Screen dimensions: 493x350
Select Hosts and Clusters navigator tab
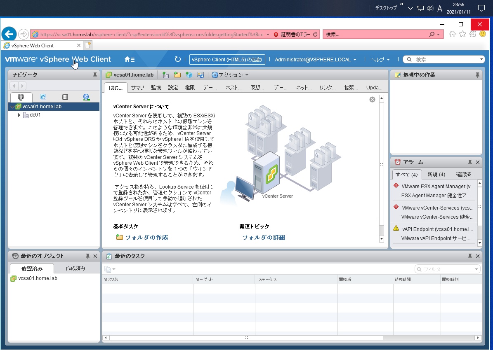pyautogui.click(x=21, y=97)
